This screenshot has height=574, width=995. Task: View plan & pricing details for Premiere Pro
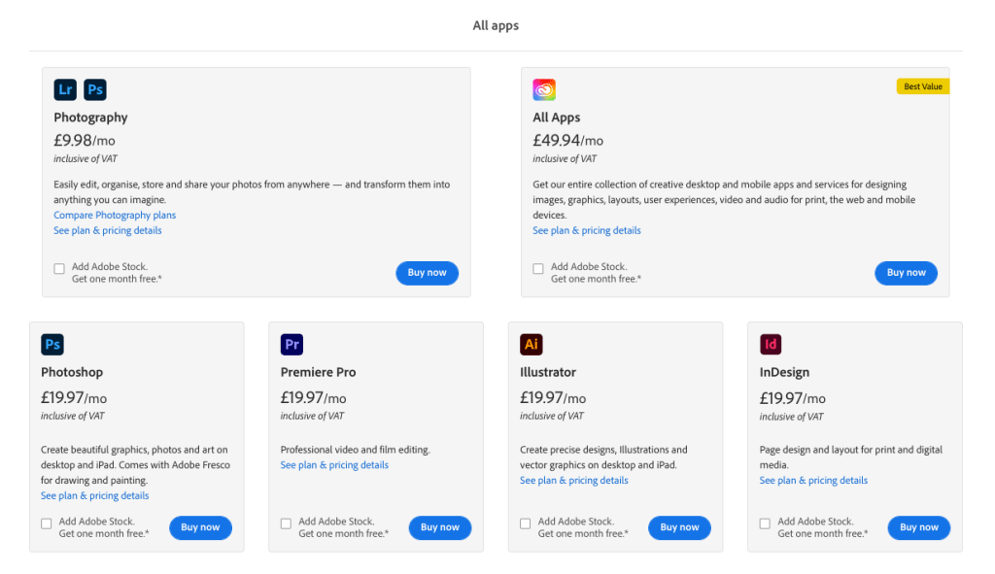[x=334, y=465]
